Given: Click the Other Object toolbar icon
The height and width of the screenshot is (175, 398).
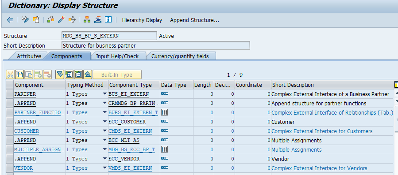Looking at the screenshot, I should [36, 20].
